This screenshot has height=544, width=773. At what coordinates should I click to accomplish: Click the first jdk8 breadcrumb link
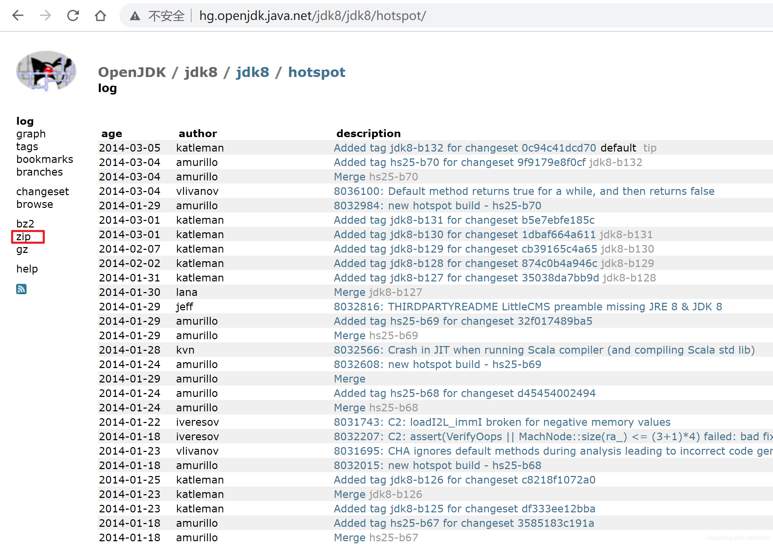[201, 72]
